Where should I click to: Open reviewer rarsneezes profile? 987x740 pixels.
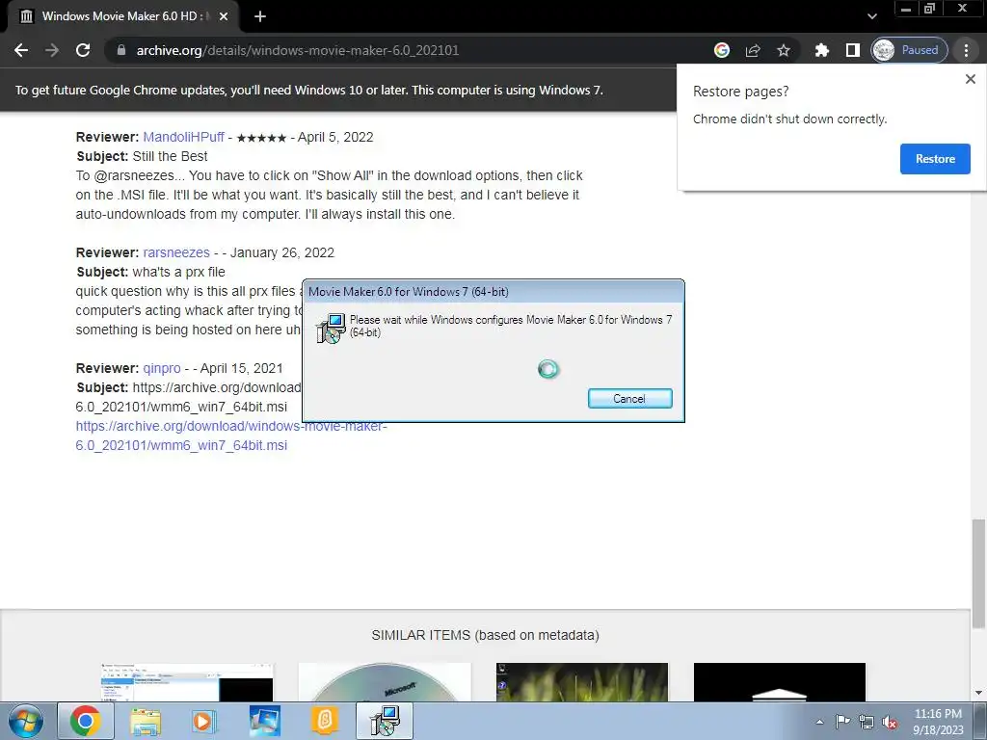click(x=176, y=253)
